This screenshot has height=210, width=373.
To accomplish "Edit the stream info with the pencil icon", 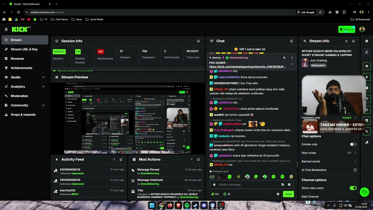I will click(x=346, y=41).
